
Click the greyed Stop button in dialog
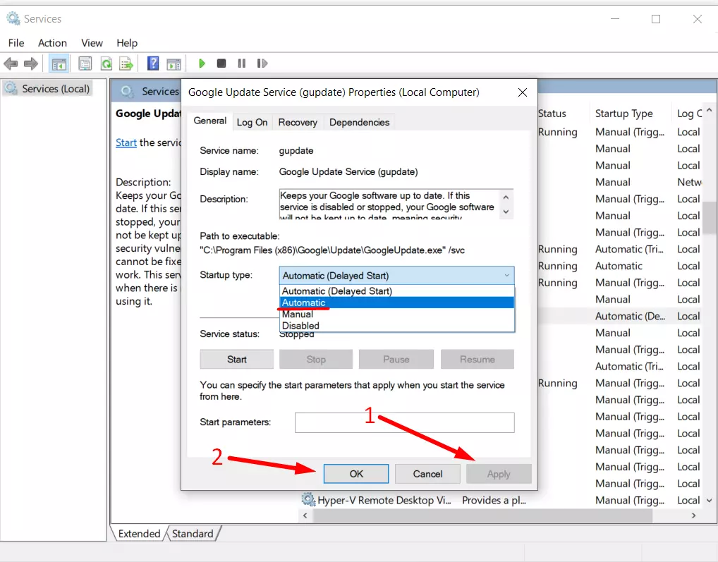point(316,359)
